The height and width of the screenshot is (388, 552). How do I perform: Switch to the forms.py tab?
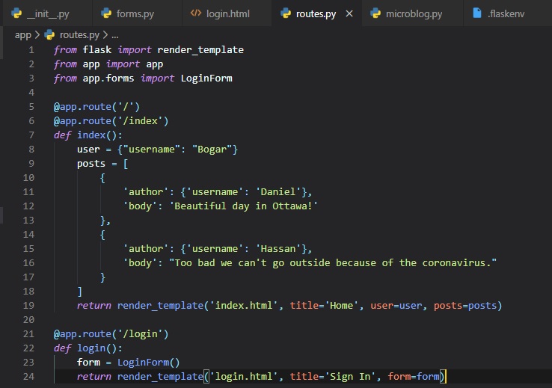point(135,13)
